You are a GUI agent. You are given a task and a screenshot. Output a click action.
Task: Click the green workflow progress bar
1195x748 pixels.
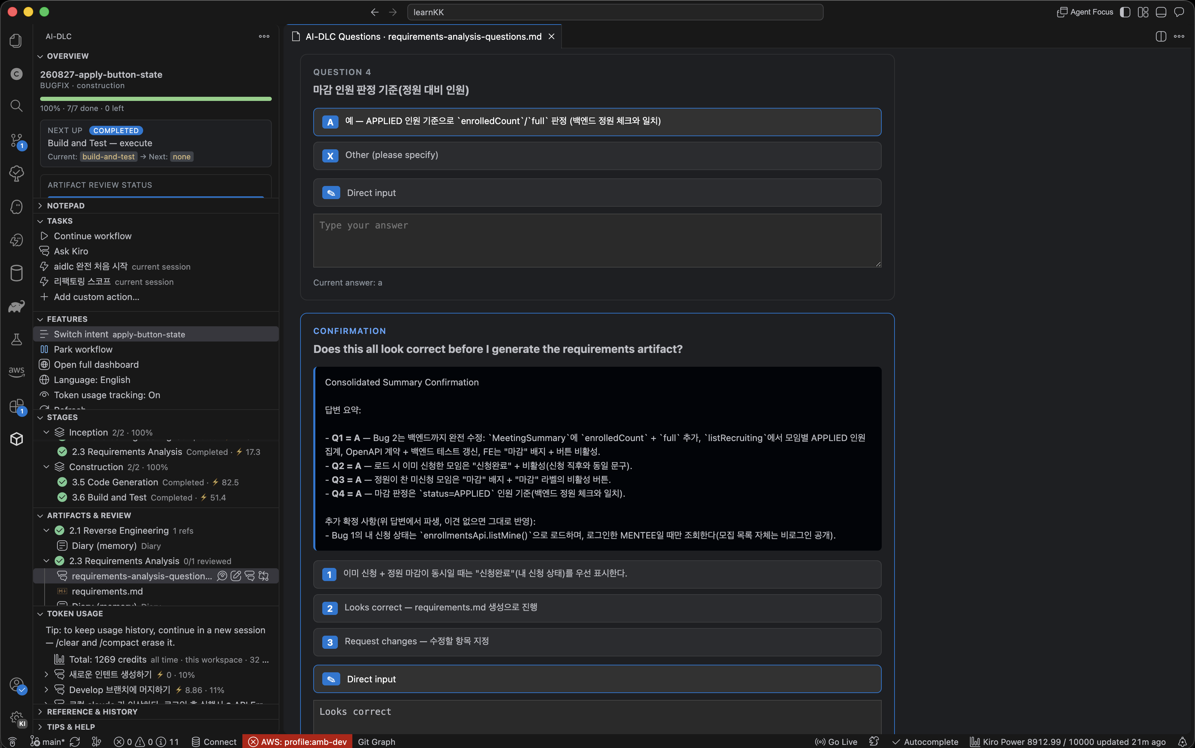[156, 99]
